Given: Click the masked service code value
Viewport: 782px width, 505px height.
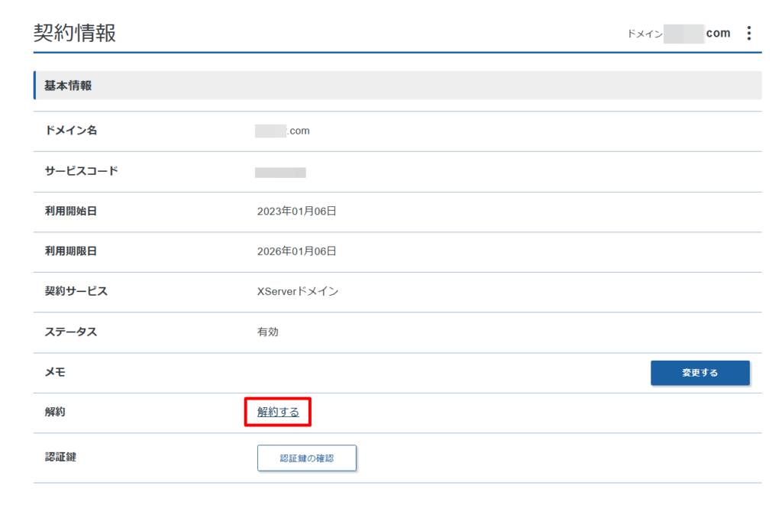Looking at the screenshot, I should point(280,172).
